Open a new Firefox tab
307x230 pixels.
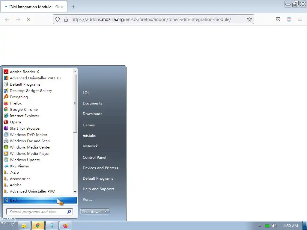pyautogui.click(x=73, y=7)
